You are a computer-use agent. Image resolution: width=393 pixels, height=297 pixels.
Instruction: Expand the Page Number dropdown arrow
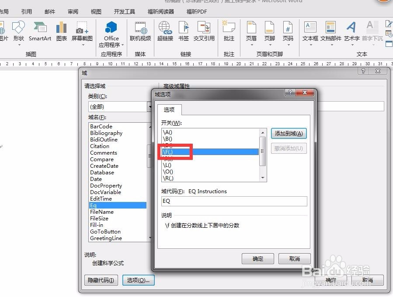289,45
